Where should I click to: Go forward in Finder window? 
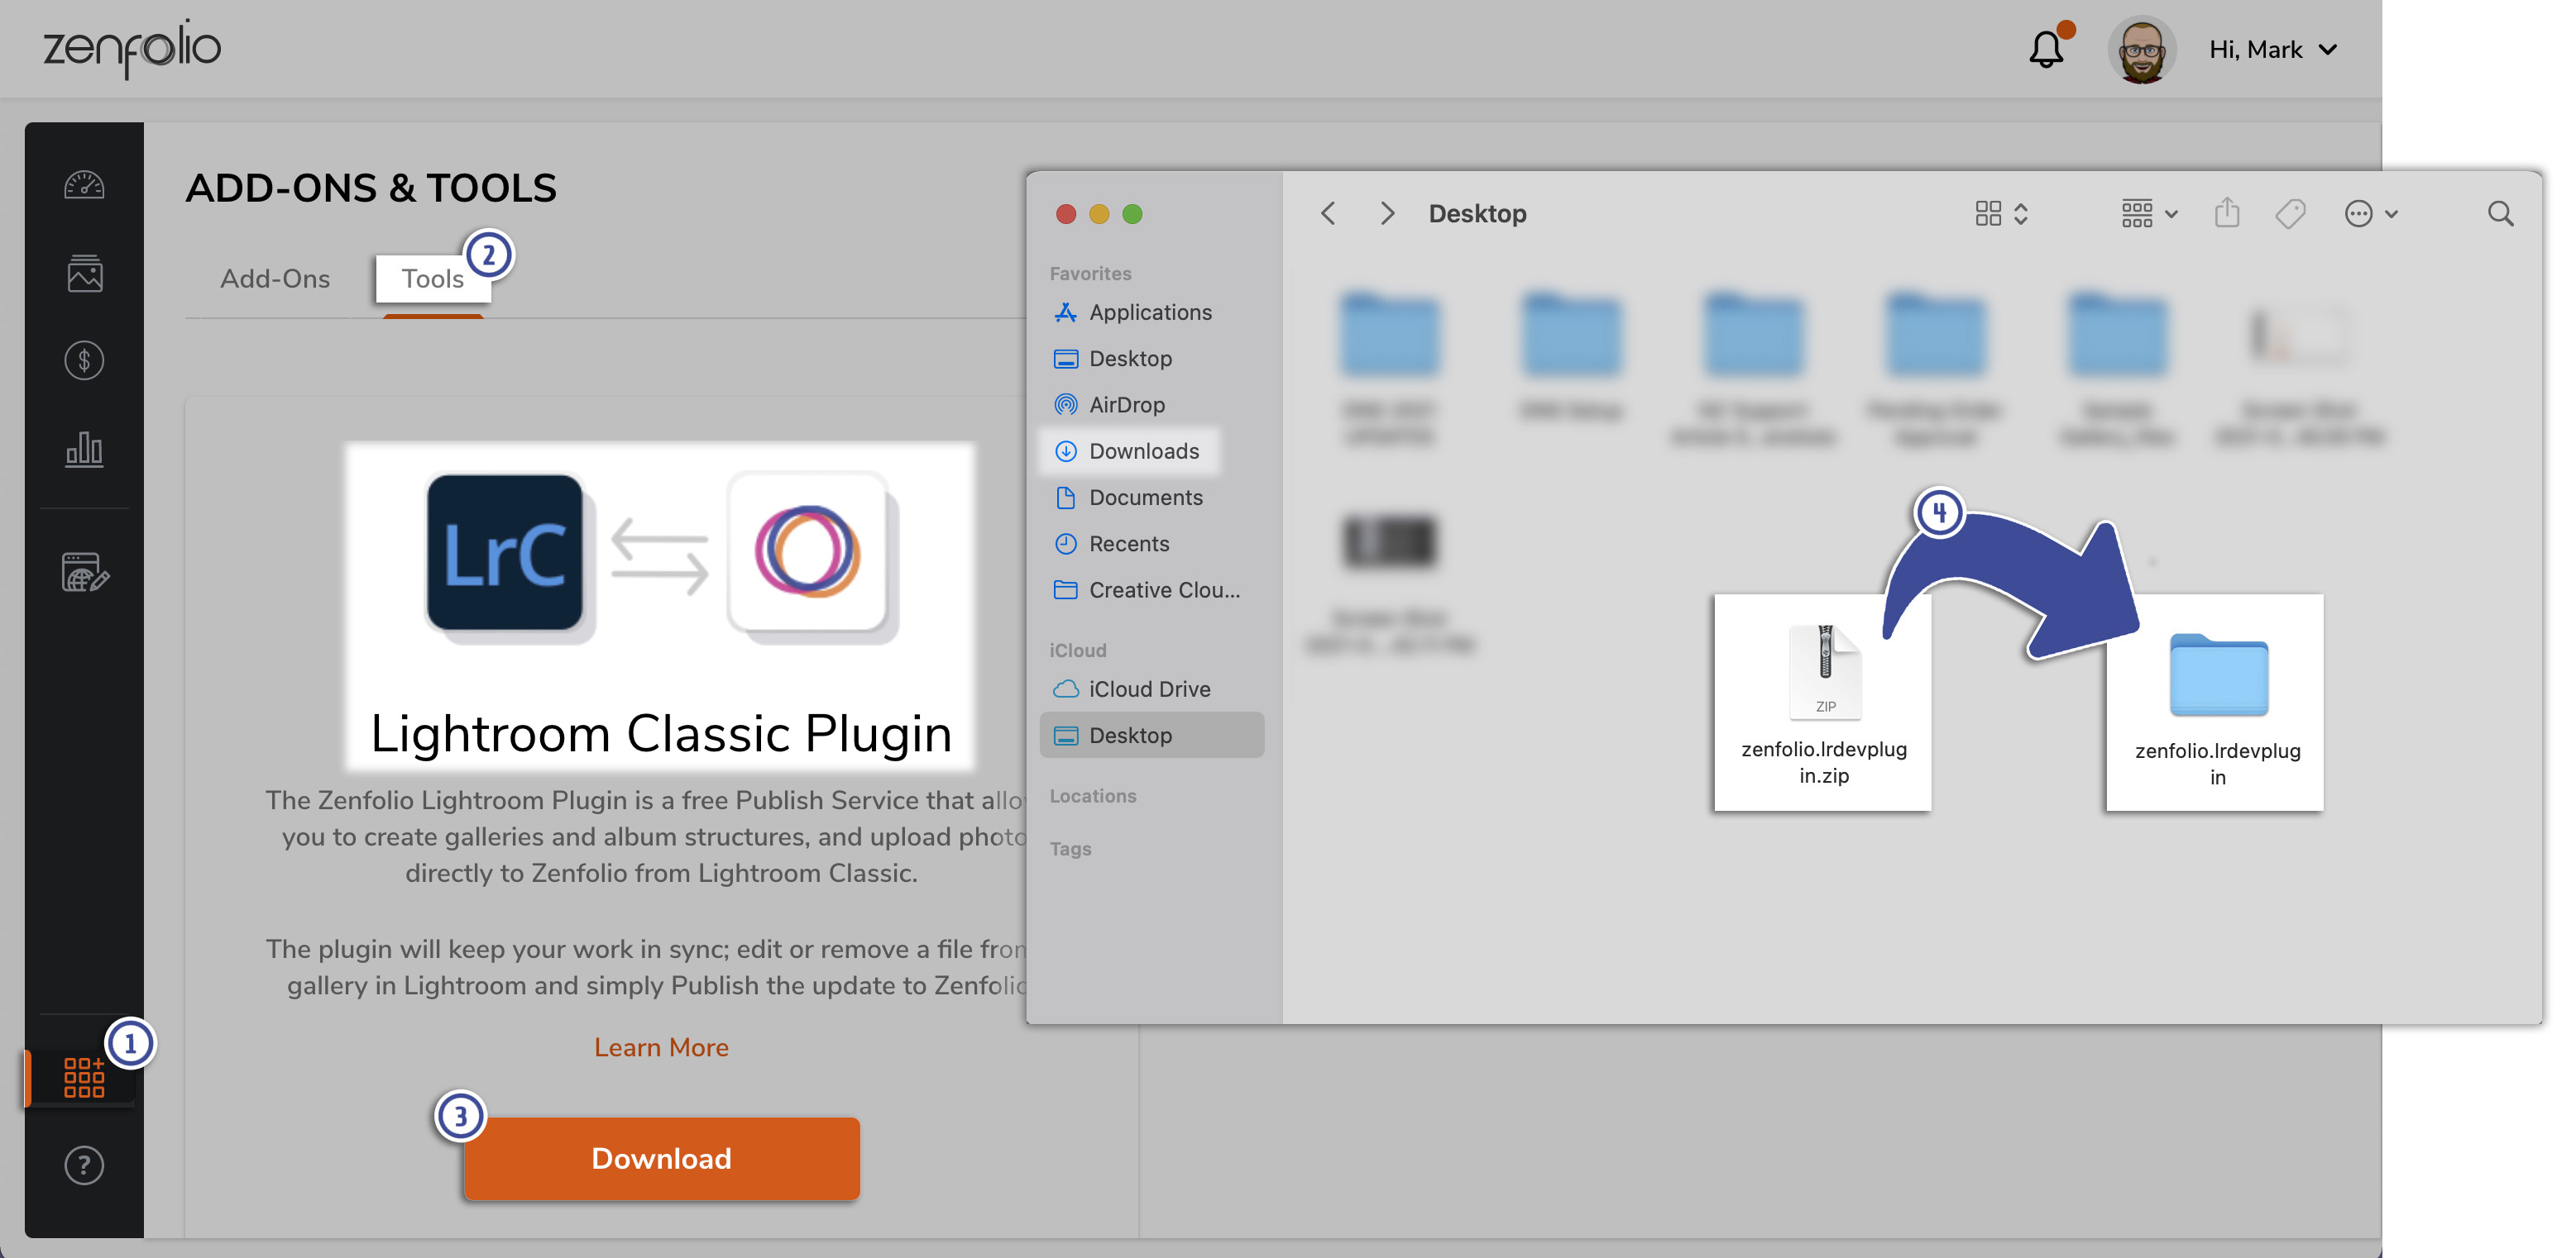coord(1386,212)
